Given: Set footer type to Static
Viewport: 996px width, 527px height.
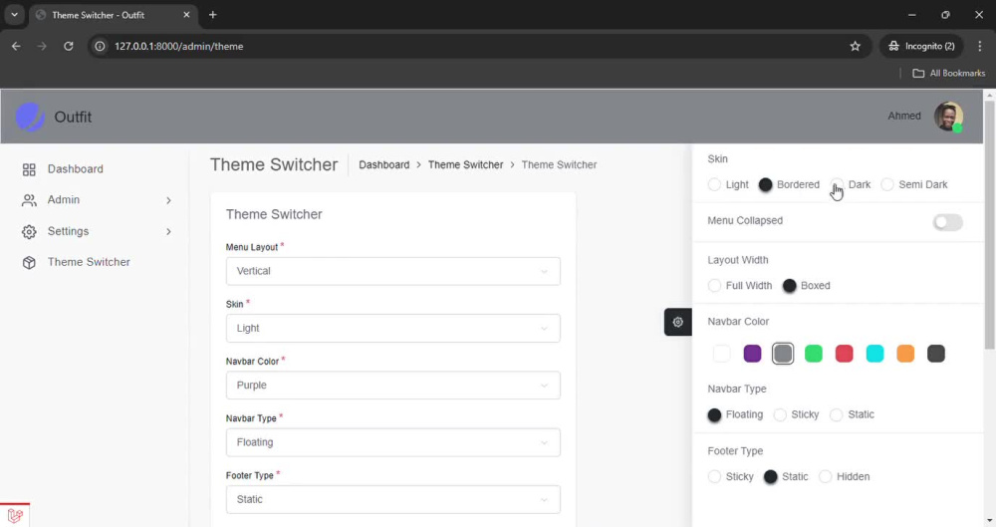Looking at the screenshot, I should pos(771,476).
